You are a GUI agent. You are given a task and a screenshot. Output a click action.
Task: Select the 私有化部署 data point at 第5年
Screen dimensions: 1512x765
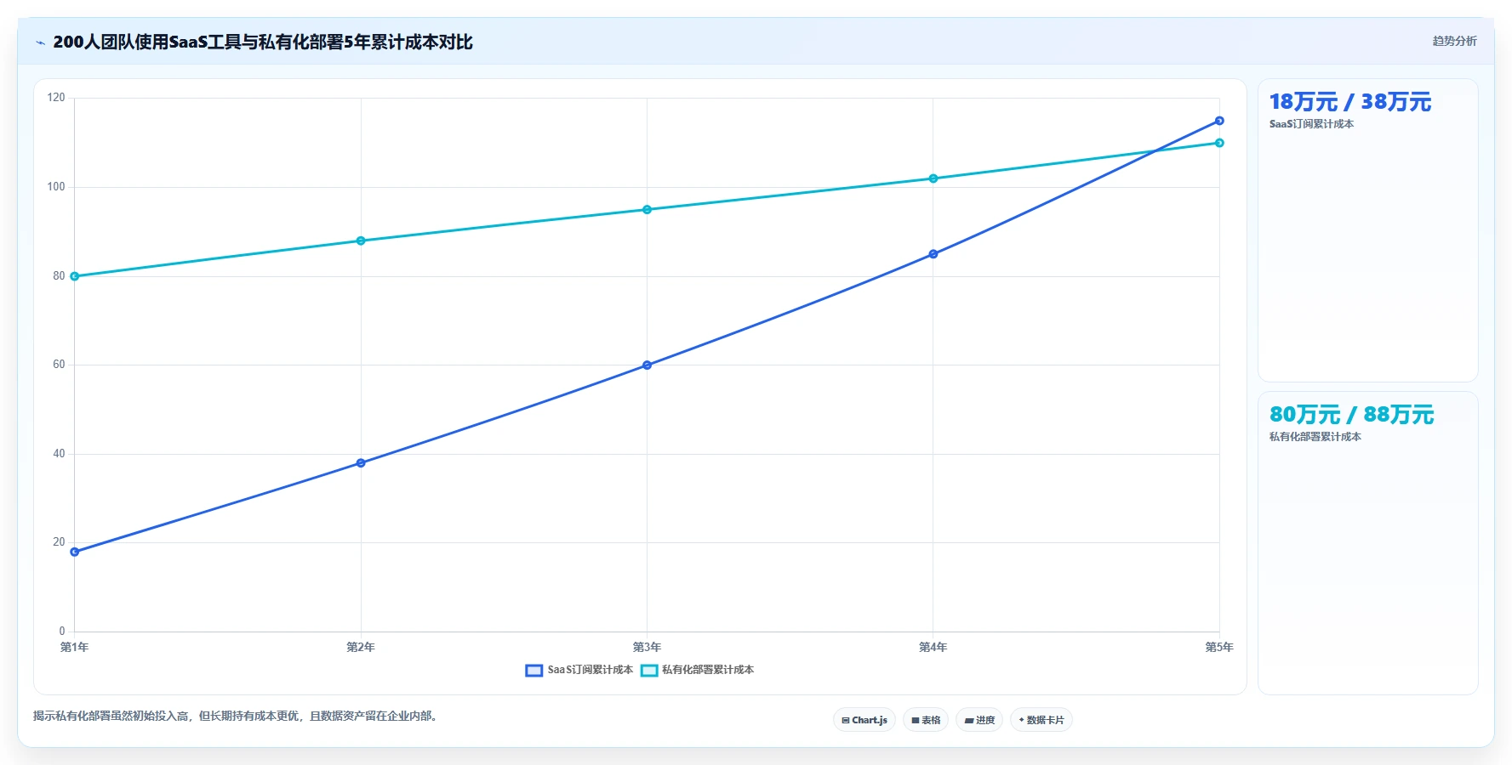(x=1219, y=143)
